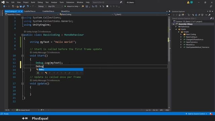Click the Undo icon
215x121 pixels.
[x=28, y=6]
